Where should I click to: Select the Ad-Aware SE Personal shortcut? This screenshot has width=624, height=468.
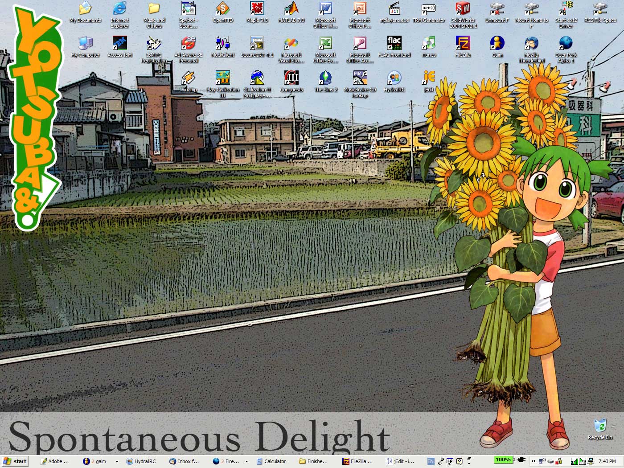189,49
